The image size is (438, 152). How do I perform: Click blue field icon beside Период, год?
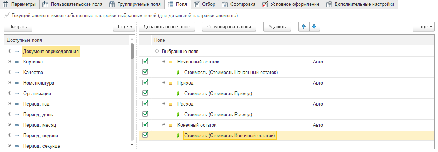(17, 104)
